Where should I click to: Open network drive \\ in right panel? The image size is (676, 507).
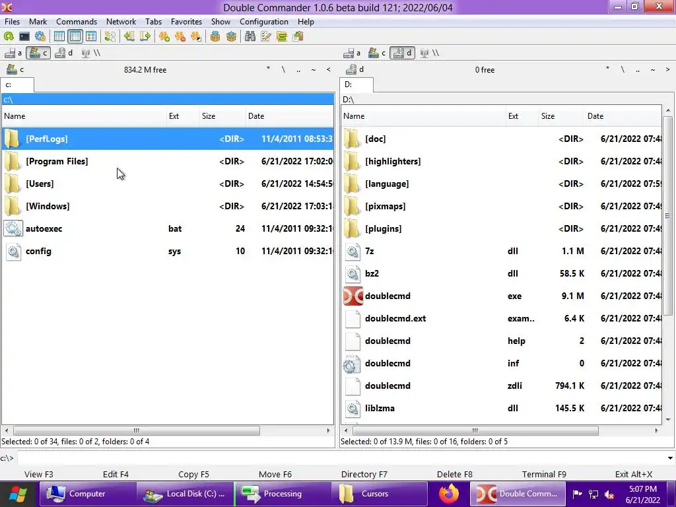(x=430, y=53)
